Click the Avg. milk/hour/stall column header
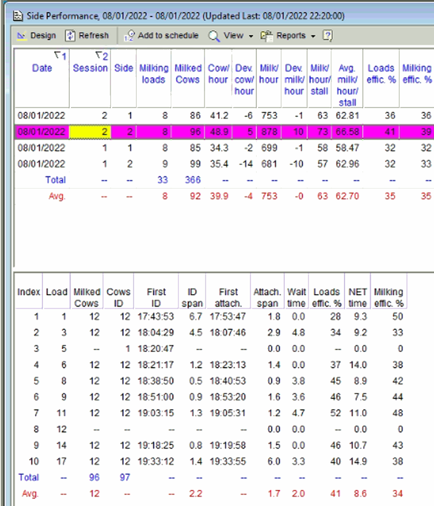This screenshot has width=434, height=506. 347,85
